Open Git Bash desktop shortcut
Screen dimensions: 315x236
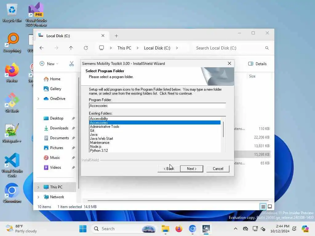tap(12, 103)
